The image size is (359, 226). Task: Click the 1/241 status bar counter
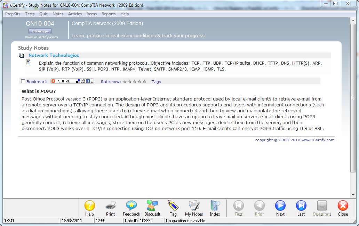click(x=9, y=221)
